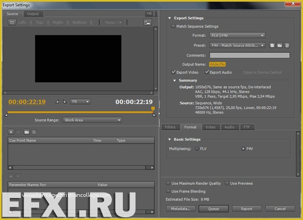This screenshot has width=303, height=220.
Task: Enable Use Maximum Render Quality
Action: pyautogui.click(x=168, y=183)
